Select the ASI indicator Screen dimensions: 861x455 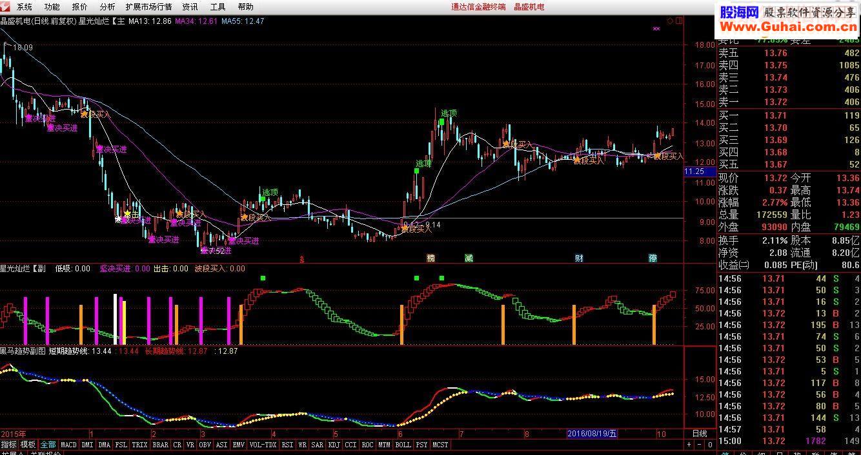coord(222,445)
